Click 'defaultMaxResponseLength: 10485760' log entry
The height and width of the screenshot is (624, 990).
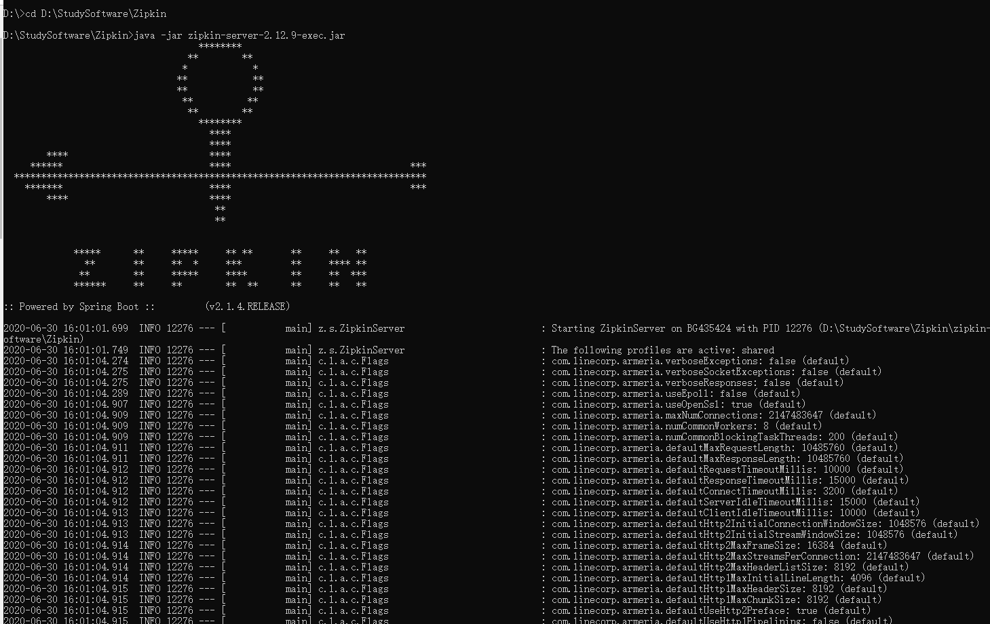758,459
